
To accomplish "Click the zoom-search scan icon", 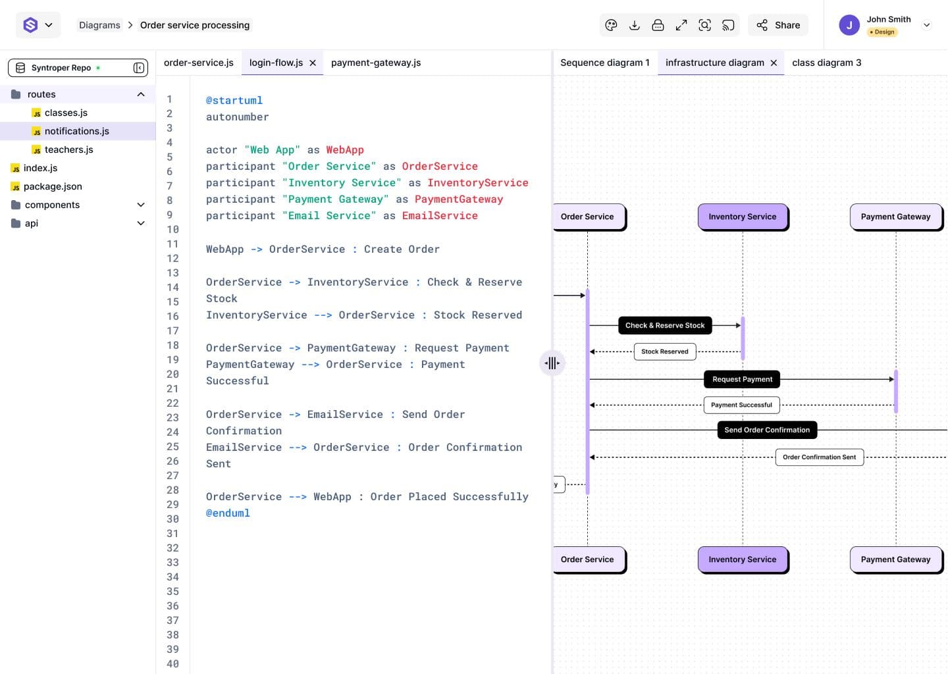I will point(704,25).
